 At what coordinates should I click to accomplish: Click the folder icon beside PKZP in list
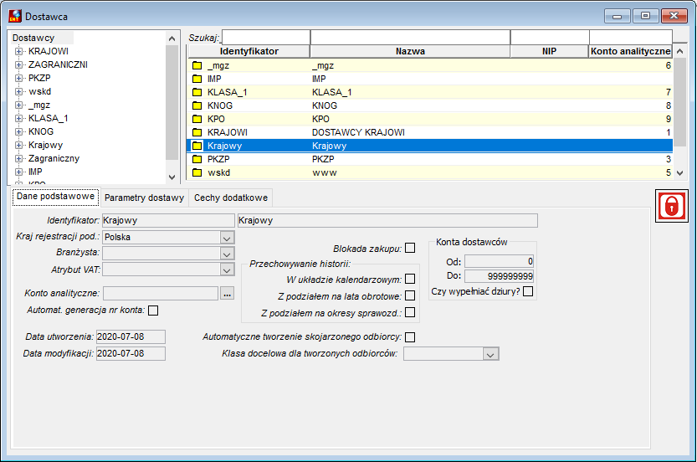[197, 159]
